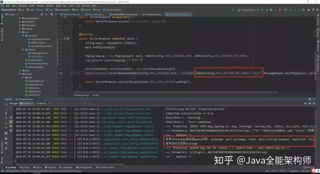320x174 pixels.
Task: Open the Help menu
Action: 94,6
